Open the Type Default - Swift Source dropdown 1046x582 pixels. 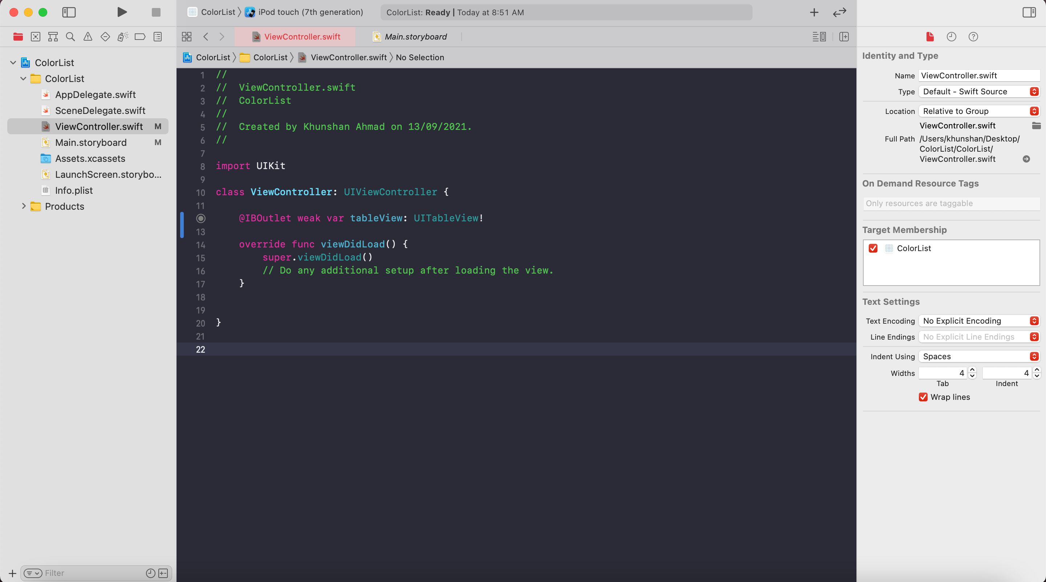pyautogui.click(x=978, y=92)
